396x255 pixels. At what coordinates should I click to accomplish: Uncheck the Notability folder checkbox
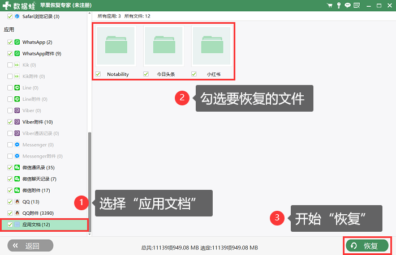(98, 74)
